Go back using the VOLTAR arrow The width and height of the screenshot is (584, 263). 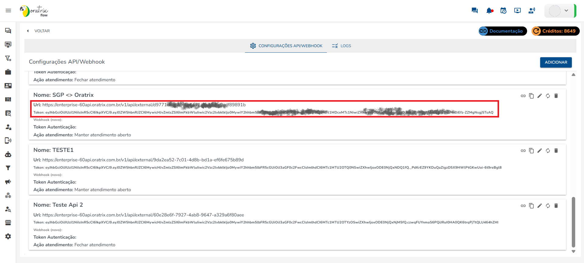tap(28, 31)
